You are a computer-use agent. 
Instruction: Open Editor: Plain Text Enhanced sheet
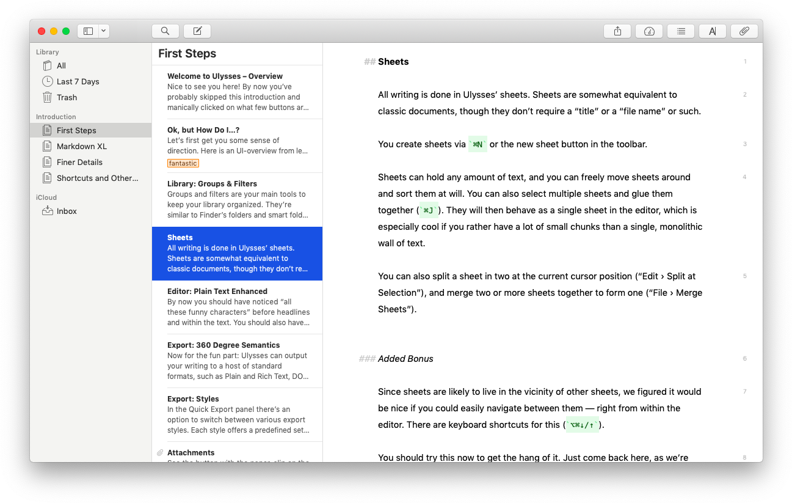point(237,307)
